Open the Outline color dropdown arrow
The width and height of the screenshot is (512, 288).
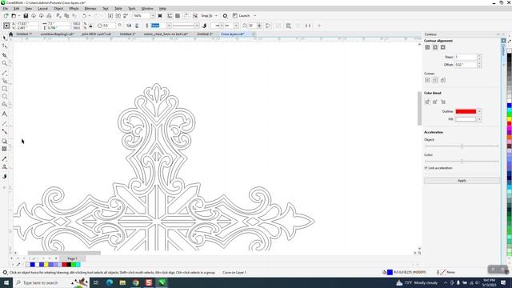479,111
